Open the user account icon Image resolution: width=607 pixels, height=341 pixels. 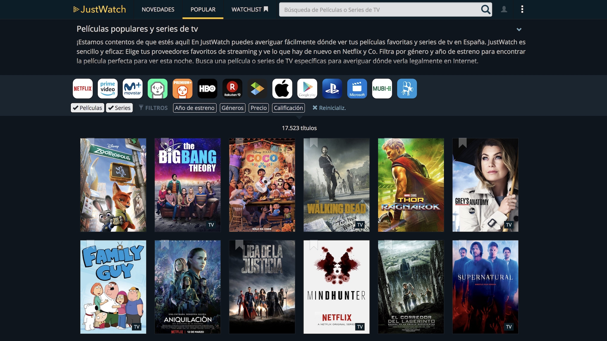(504, 9)
